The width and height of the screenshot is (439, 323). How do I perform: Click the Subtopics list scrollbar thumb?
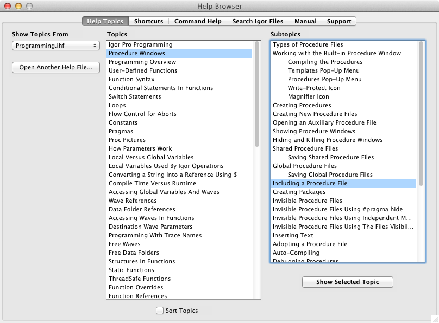[421, 114]
